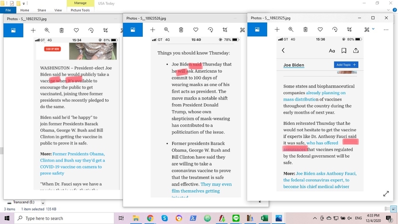The image size is (398, 224).
Task: Open PowerShell from taskbar
Action: pyautogui.click(x=193, y=218)
